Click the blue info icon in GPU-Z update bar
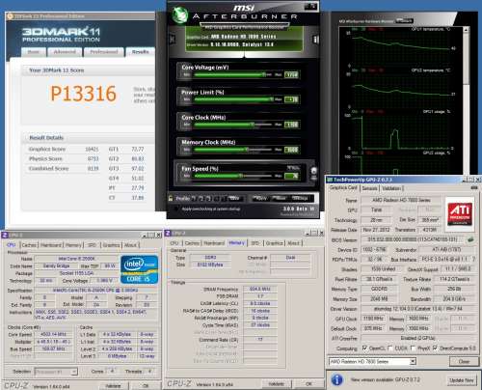482x390 pixels. [x=336, y=380]
